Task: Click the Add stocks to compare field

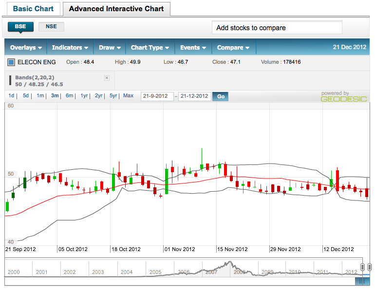Action: 277,27
